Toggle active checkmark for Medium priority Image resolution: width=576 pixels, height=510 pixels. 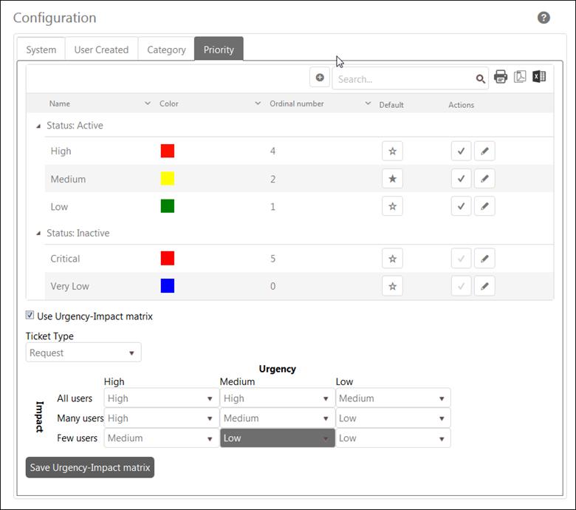(461, 179)
